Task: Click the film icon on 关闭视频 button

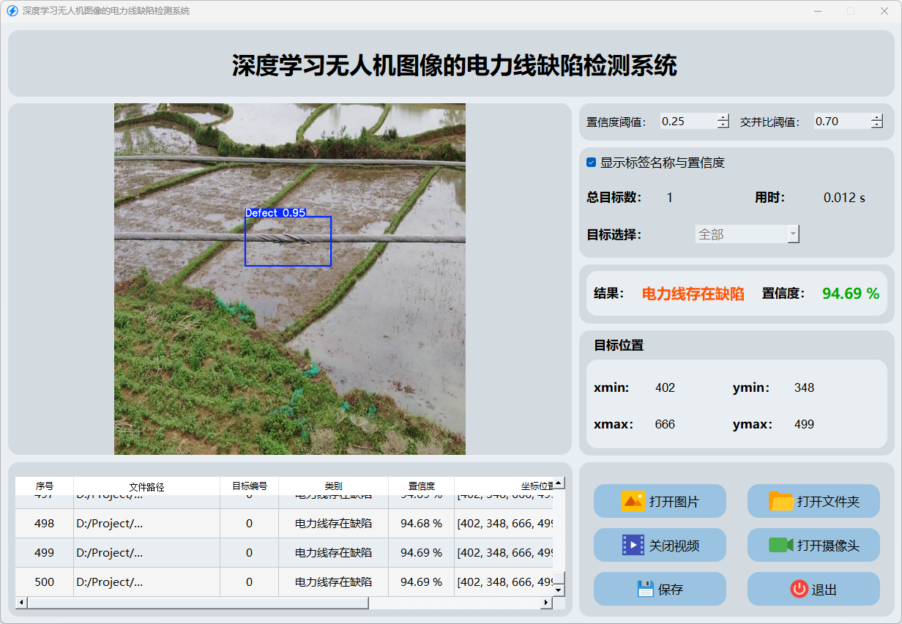Action: click(x=633, y=545)
